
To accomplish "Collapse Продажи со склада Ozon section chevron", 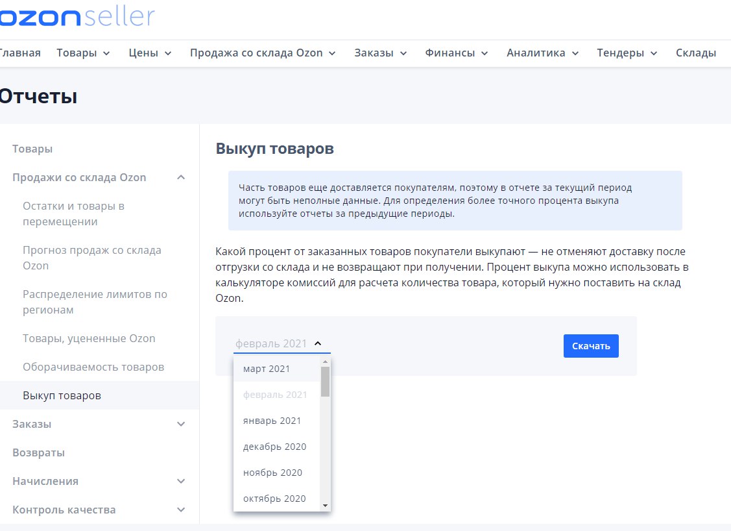I will 181,177.
